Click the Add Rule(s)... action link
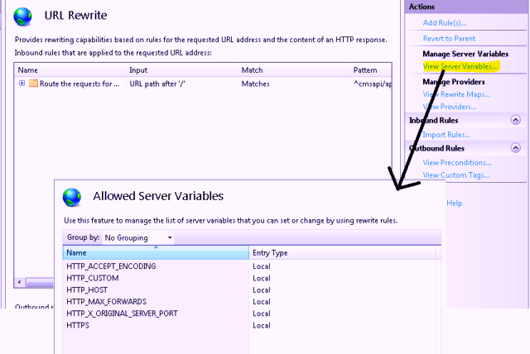This screenshot has height=354, width=530. (x=444, y=22)
